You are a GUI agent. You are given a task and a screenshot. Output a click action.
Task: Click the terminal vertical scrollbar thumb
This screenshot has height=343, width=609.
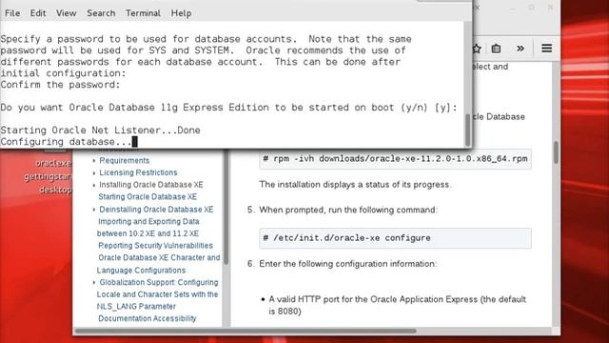click(467, 130)
